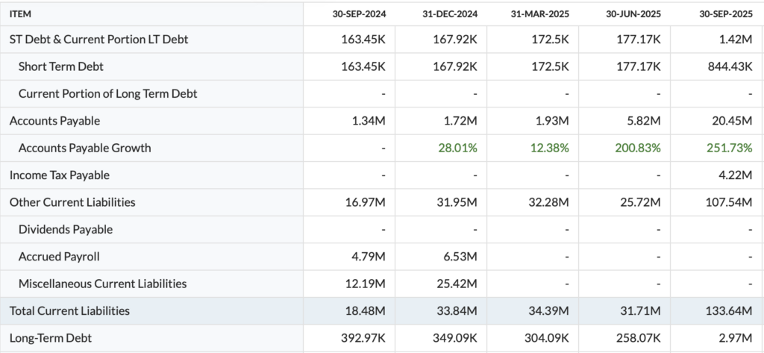Click the 31-DEC-2024 column header
Image resolution: width=764 pixels, height=353 pixels.
pos(451,13)
